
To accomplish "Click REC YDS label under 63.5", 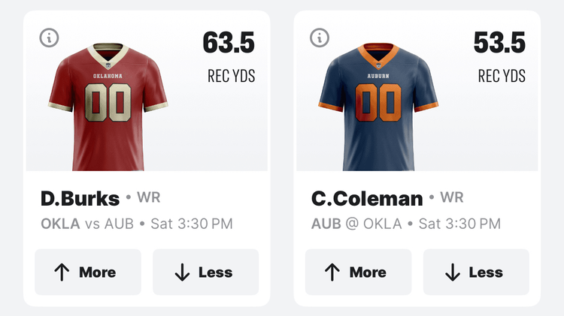I will coord(231,76).
